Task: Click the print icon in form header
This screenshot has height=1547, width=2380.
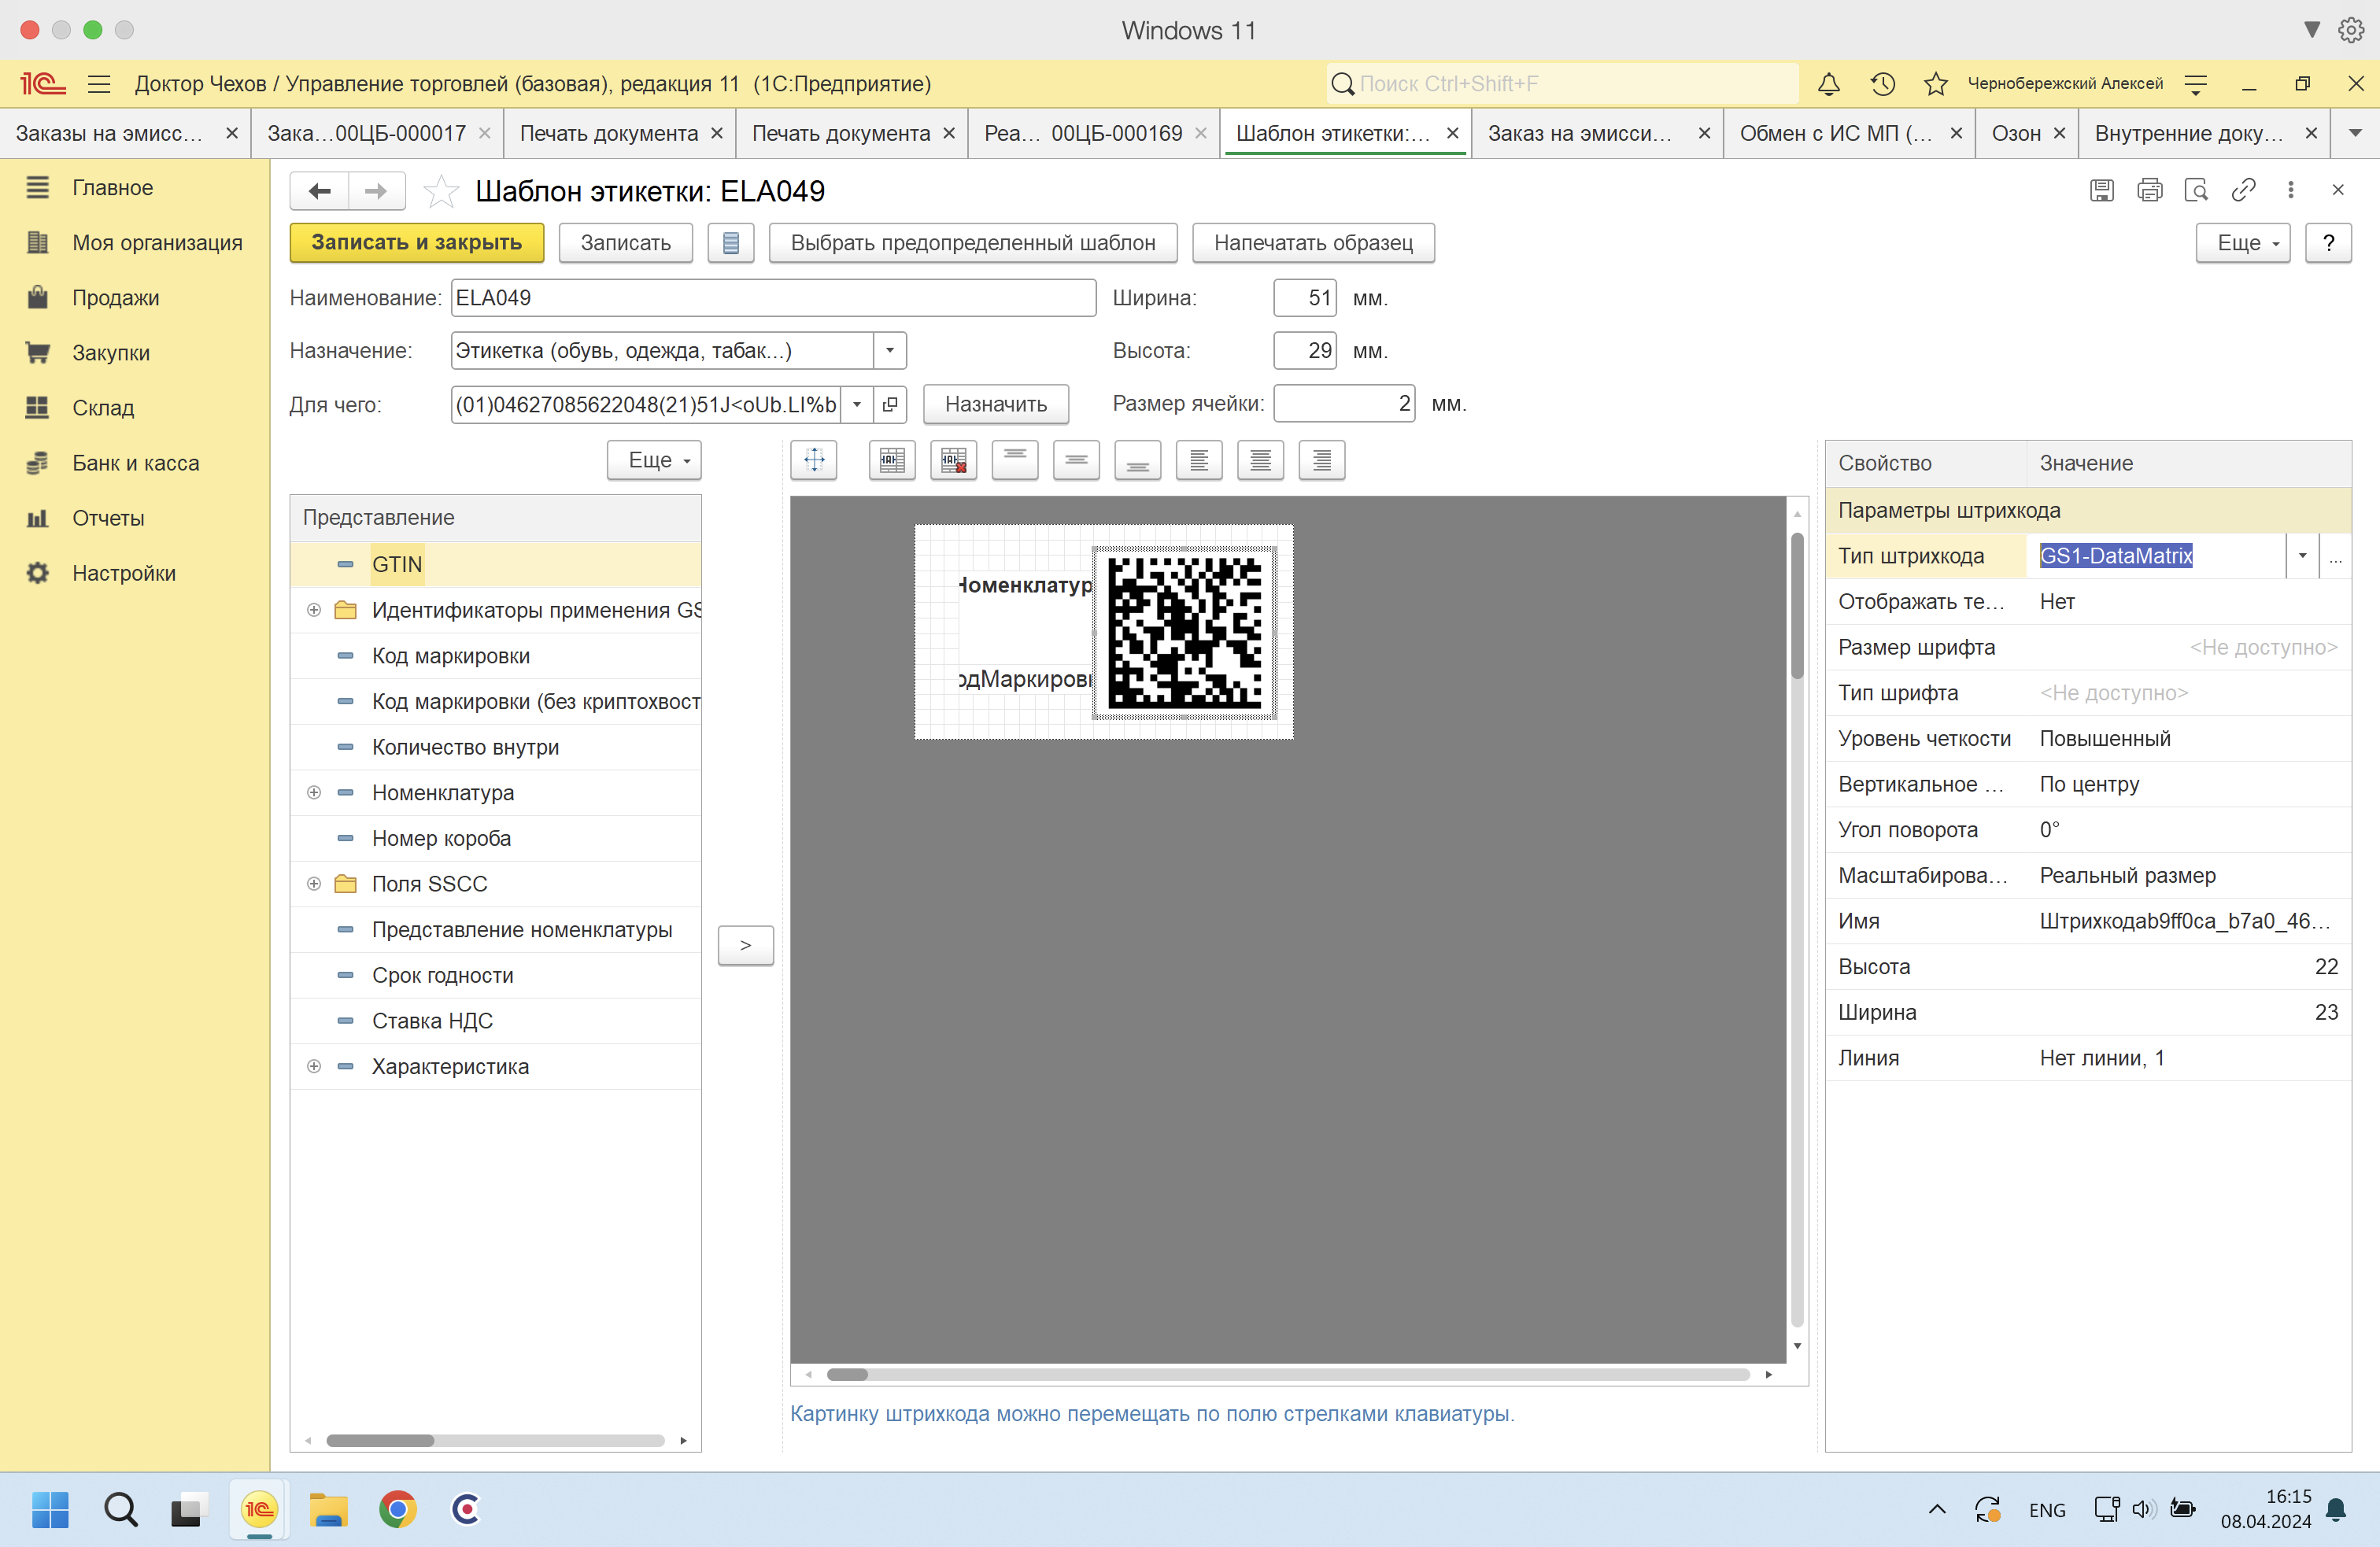Action: tap(2149, 190)
